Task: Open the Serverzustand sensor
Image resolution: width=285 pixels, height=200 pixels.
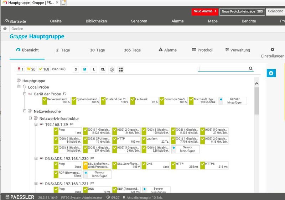Action: point(56,101)
